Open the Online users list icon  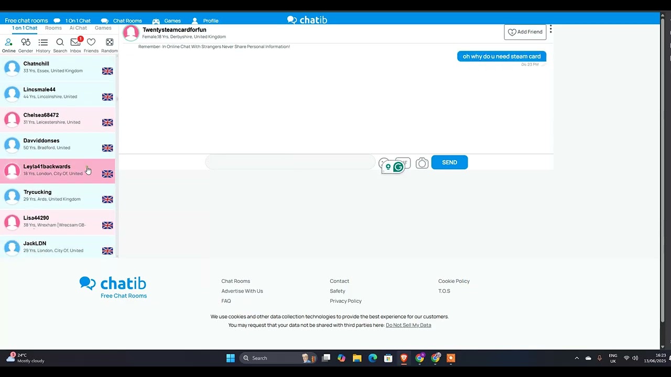[8, 45]
